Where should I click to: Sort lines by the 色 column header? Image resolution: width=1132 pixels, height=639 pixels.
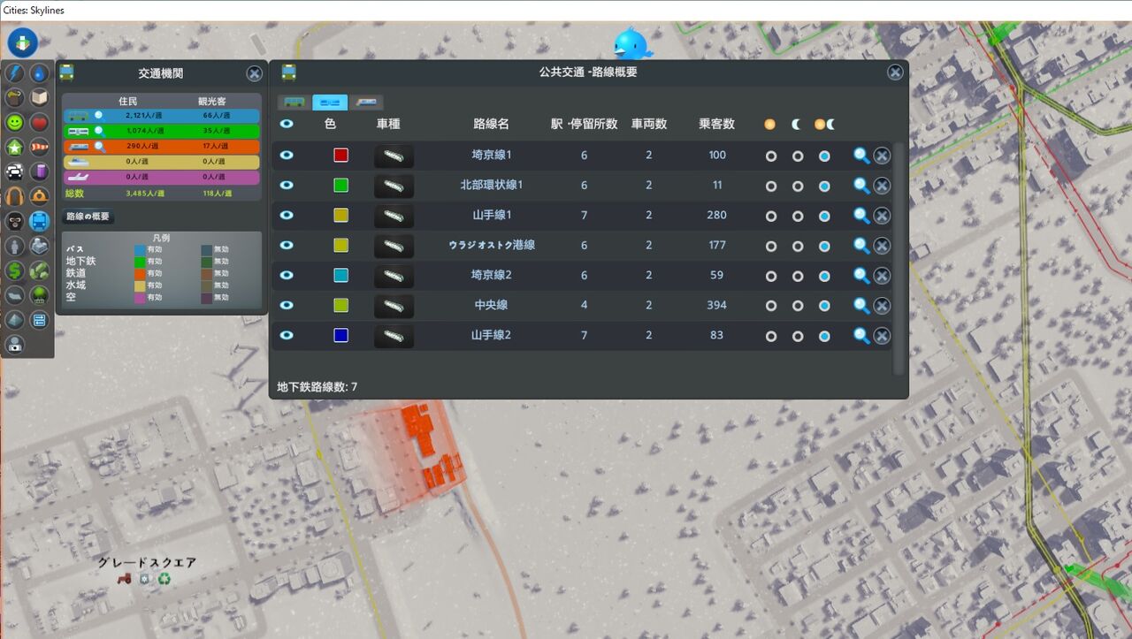tap(330, 125)
